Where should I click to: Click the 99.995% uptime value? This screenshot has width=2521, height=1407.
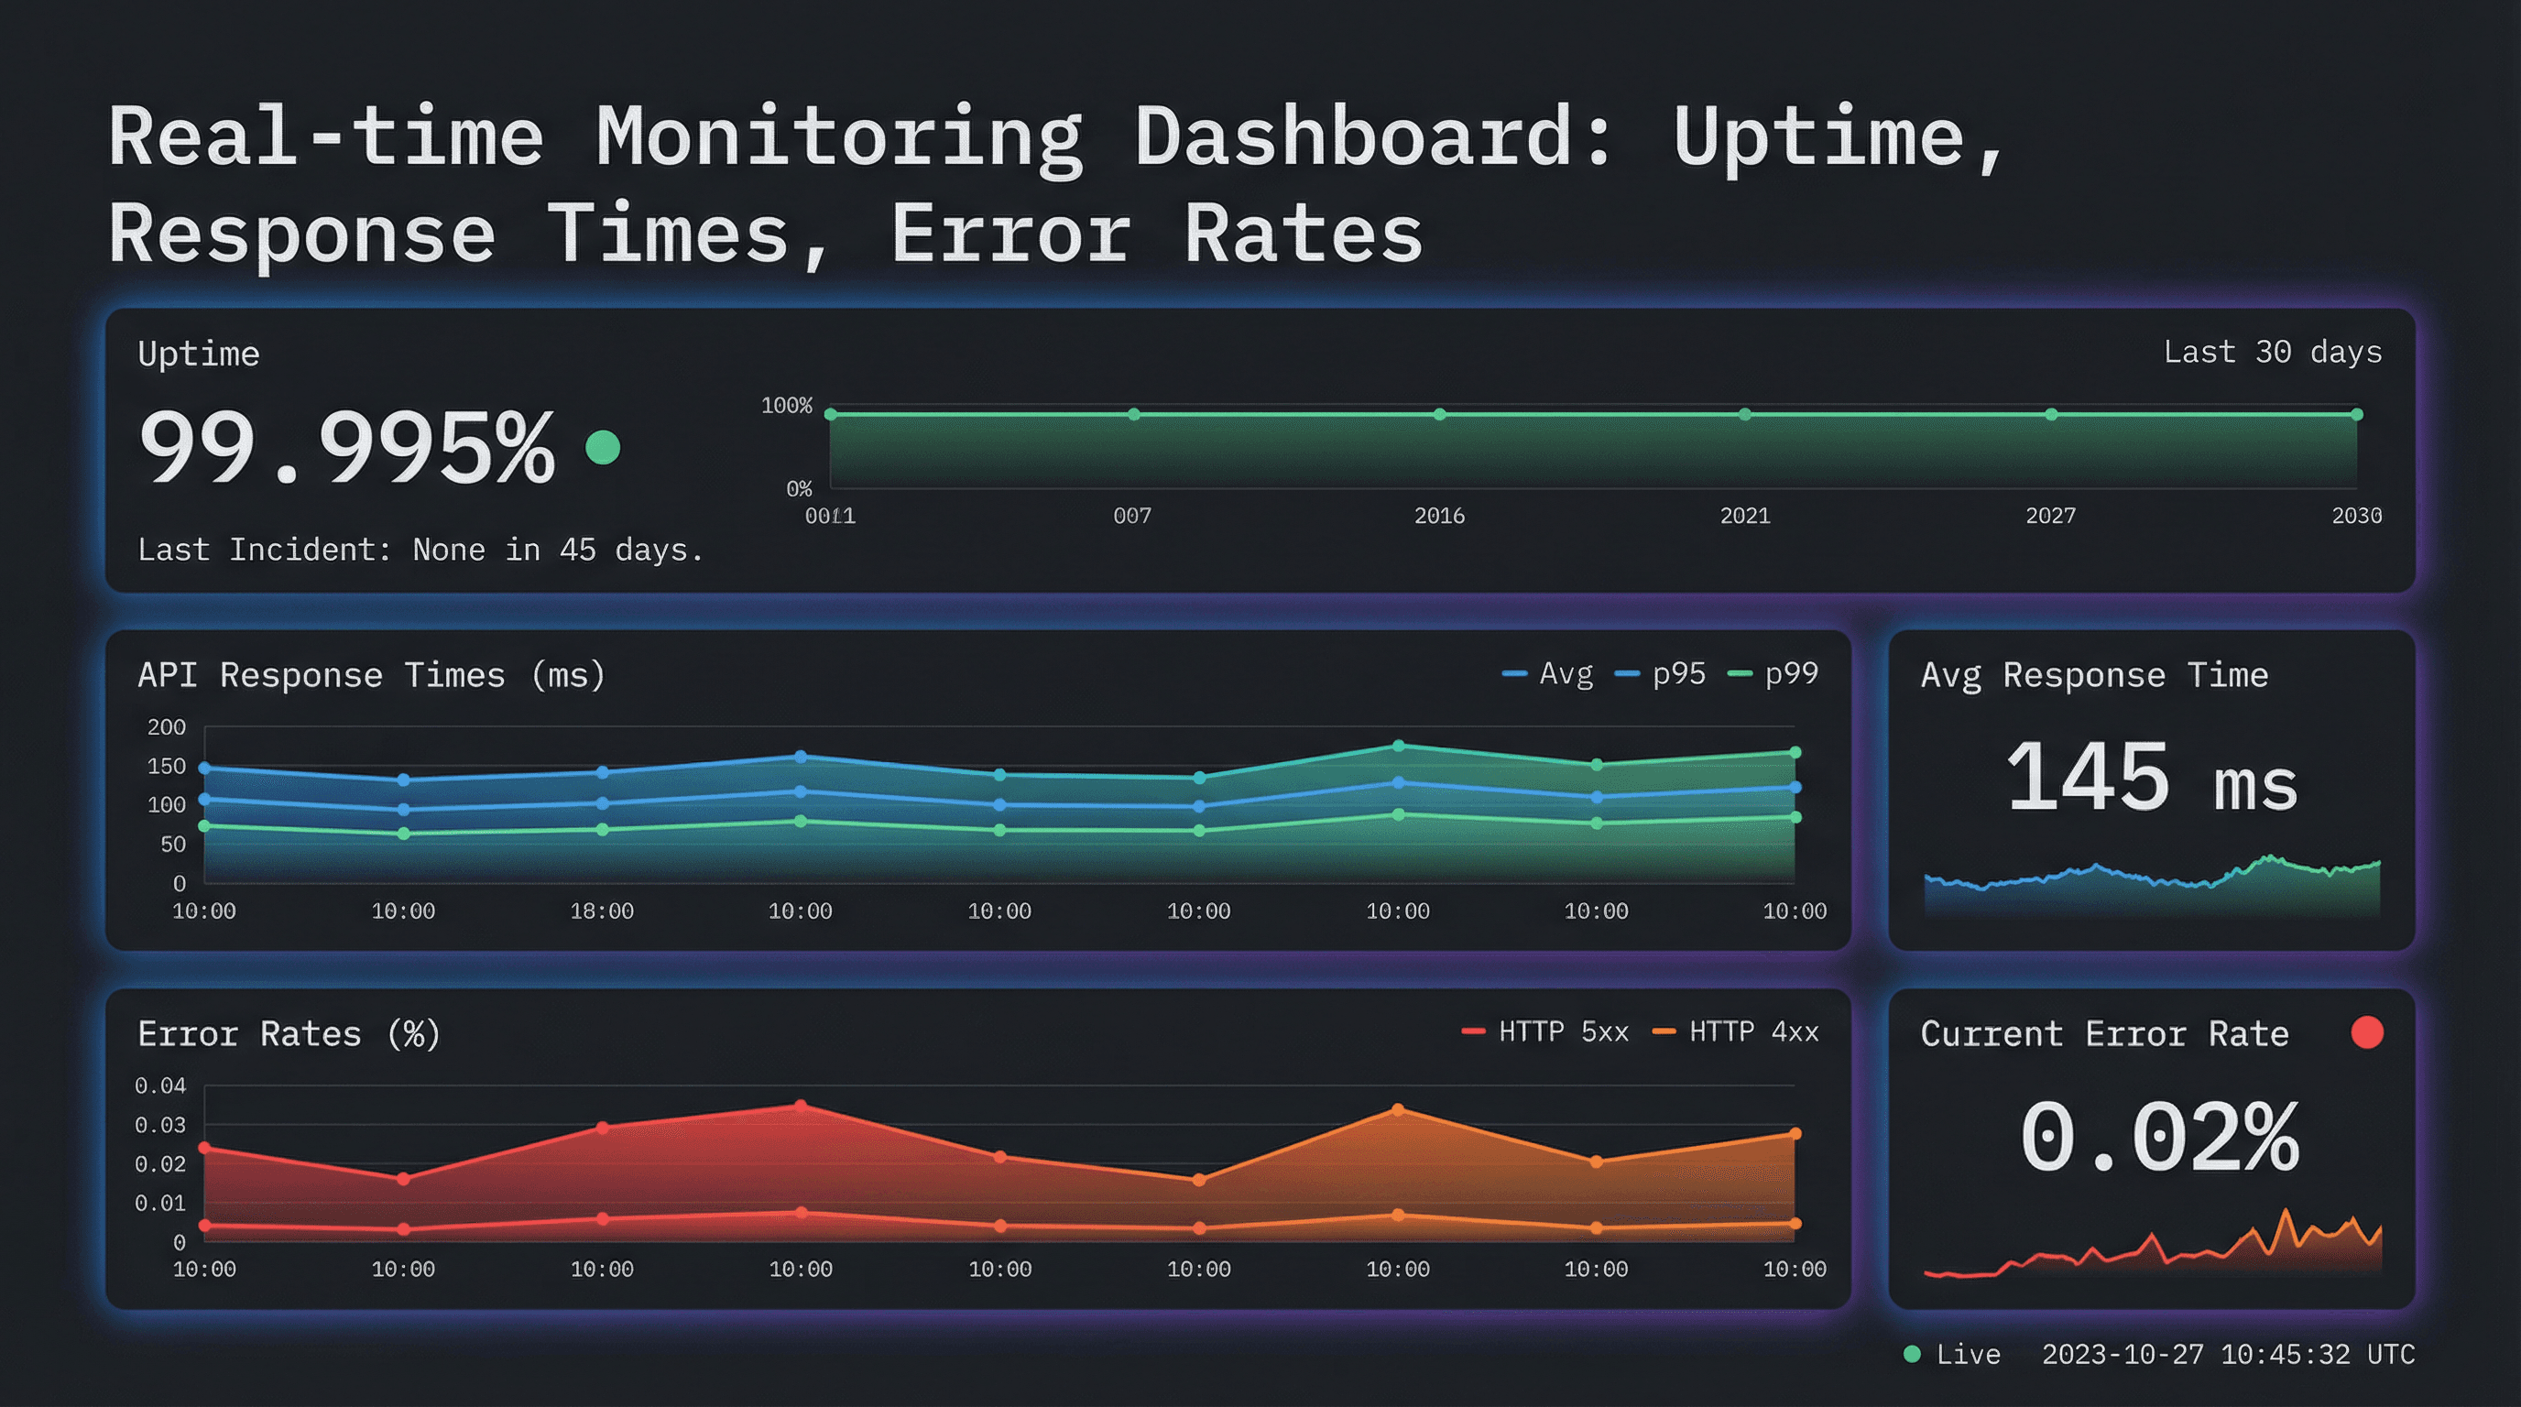click(347, 447)
